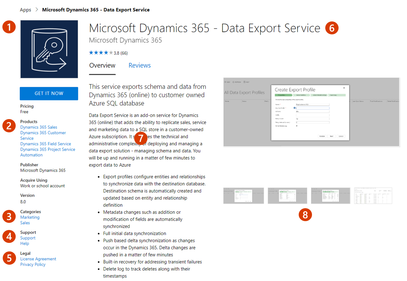
Task: Select the last thumbnail showing a table
Action: coord(373,196)
